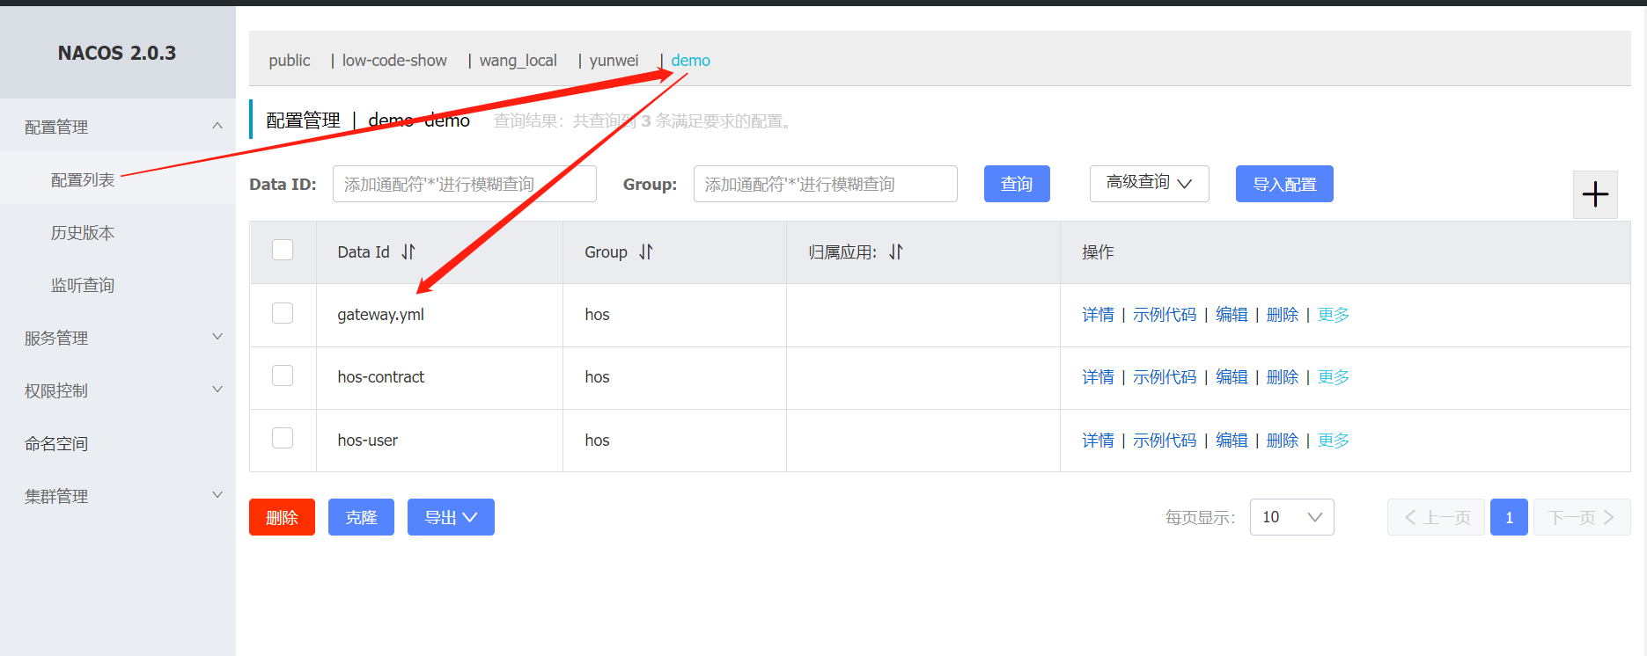Click the 查询 search button
The image size is (1647, 656).
click(1017, 184)
